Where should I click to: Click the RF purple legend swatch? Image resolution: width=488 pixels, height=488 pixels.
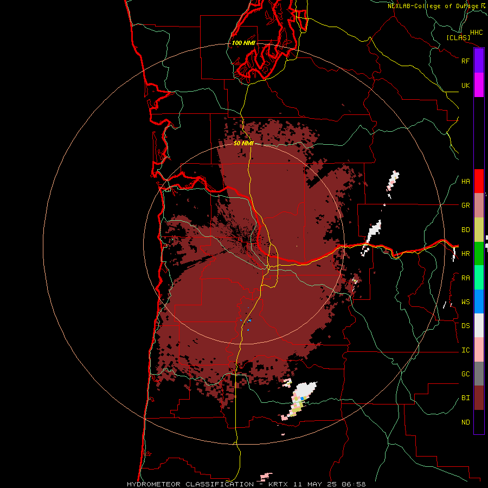(x=479, y=60)
